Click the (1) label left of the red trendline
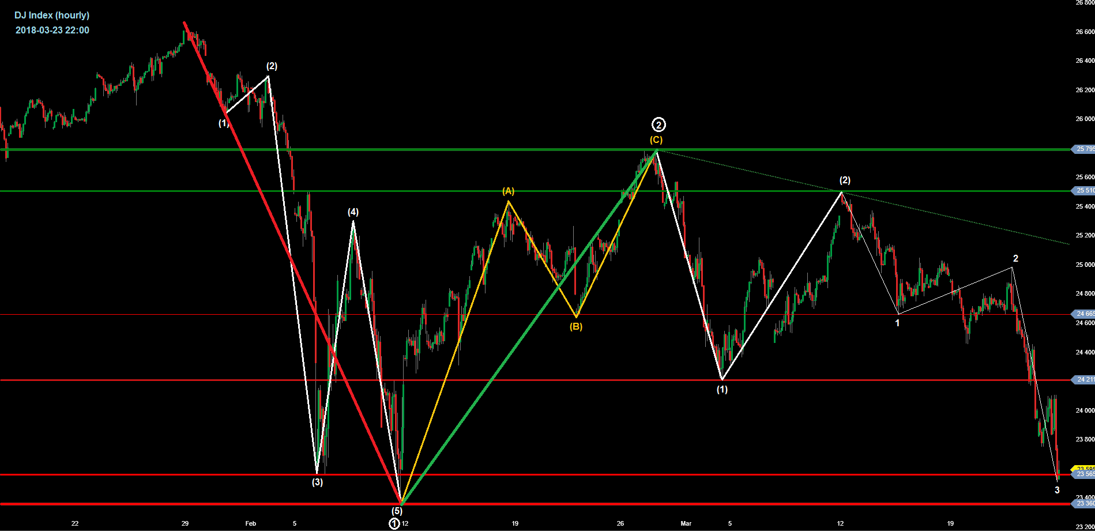Image resolution: width=1095 pixels, height=532 pixels. pos(224,123)
